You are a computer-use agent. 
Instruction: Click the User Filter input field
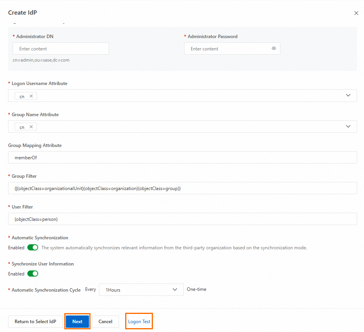pos(183,219)
